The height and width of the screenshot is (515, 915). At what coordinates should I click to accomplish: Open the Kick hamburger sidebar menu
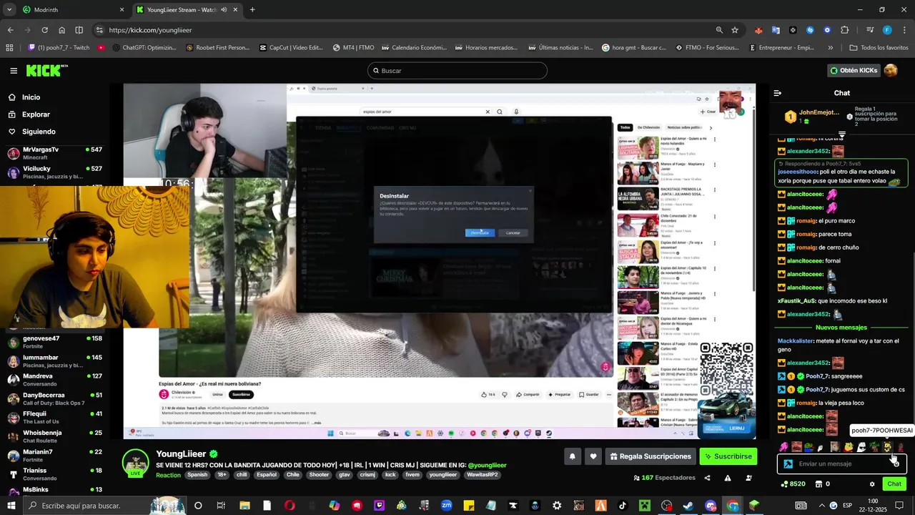14,71
